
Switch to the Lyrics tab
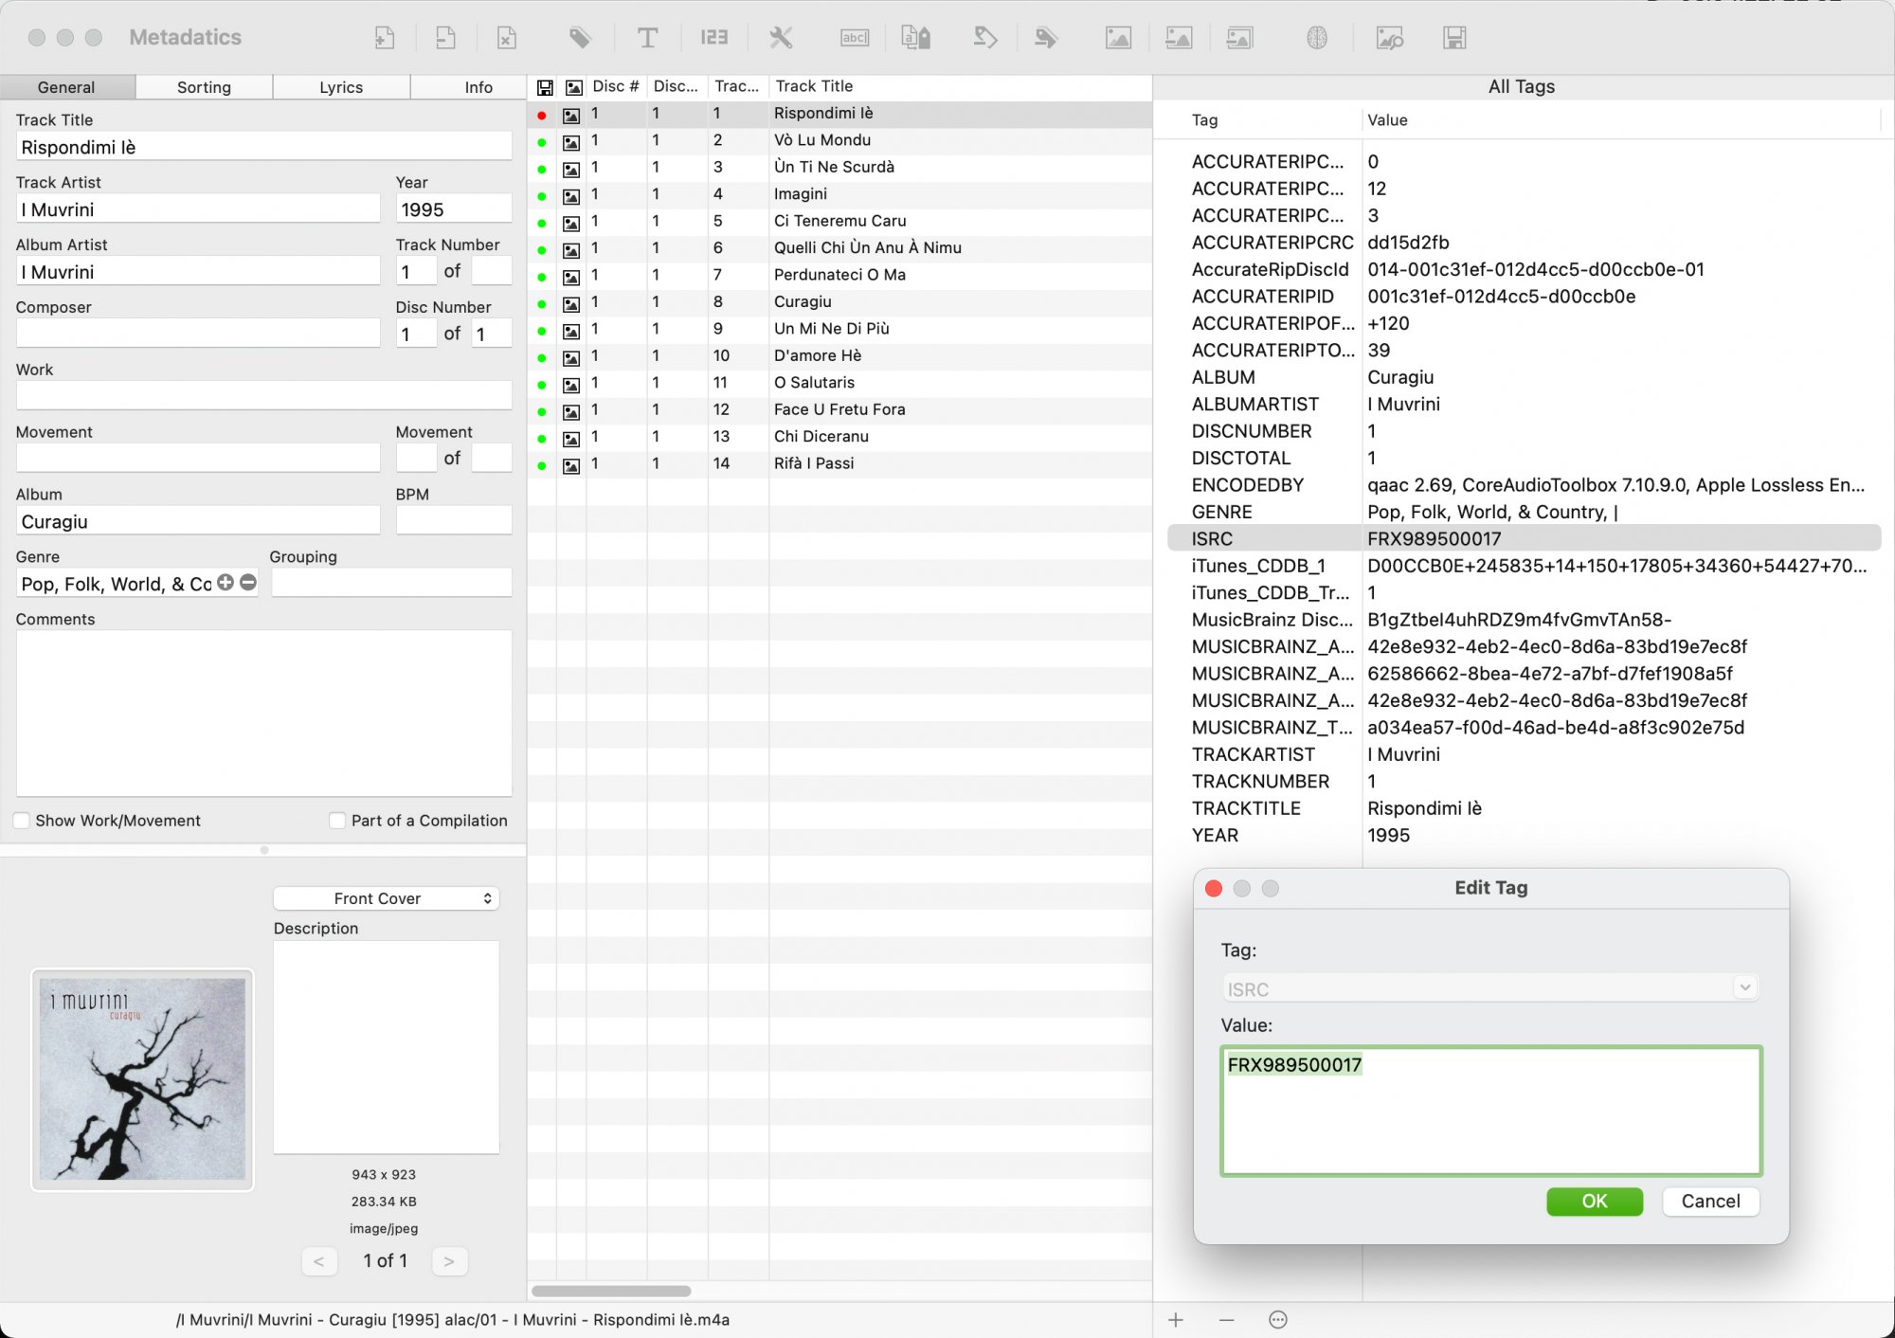point(341,87)
